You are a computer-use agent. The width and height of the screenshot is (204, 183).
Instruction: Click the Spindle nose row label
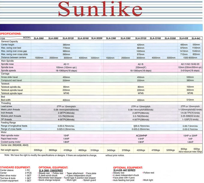pos(7,64)
